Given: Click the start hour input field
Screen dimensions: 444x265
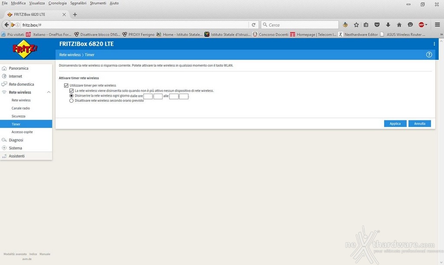Looking at the screenshot, I should 148,97.
